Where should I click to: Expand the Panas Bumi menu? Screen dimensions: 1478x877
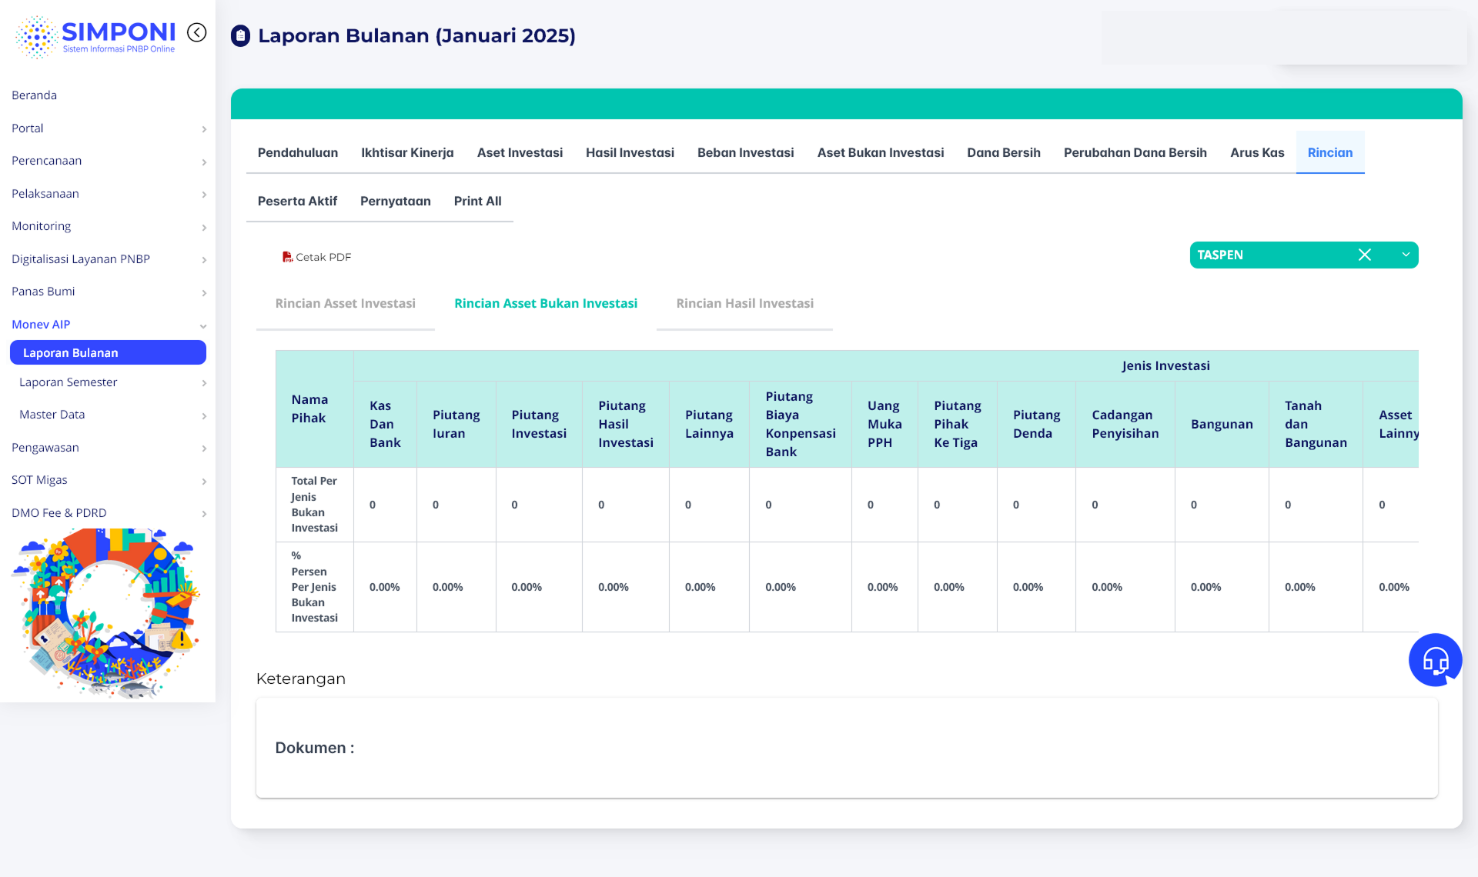point(108,292)
